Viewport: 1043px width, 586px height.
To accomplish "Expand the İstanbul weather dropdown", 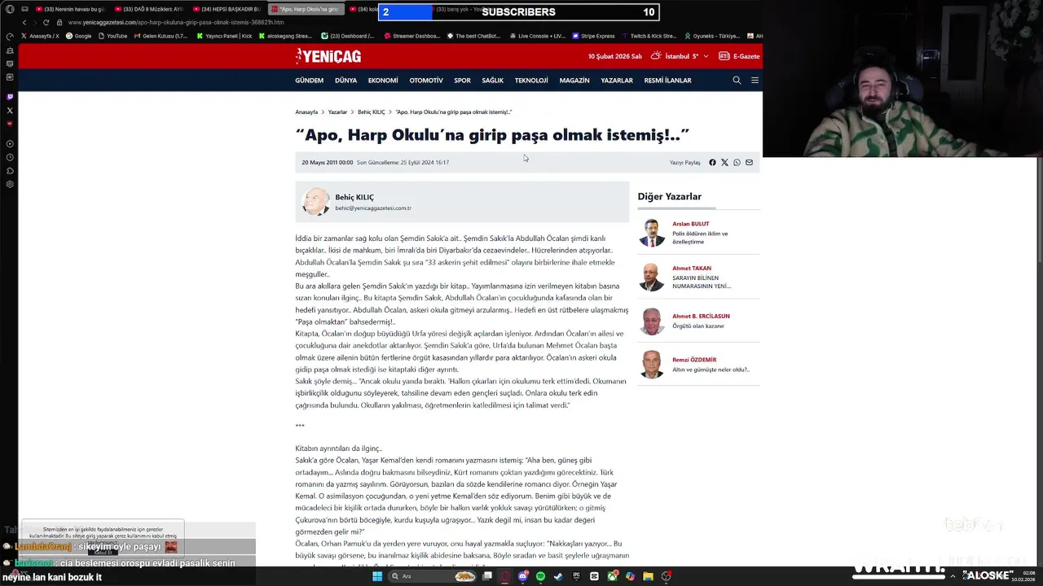I will click(x=706, y=56).
